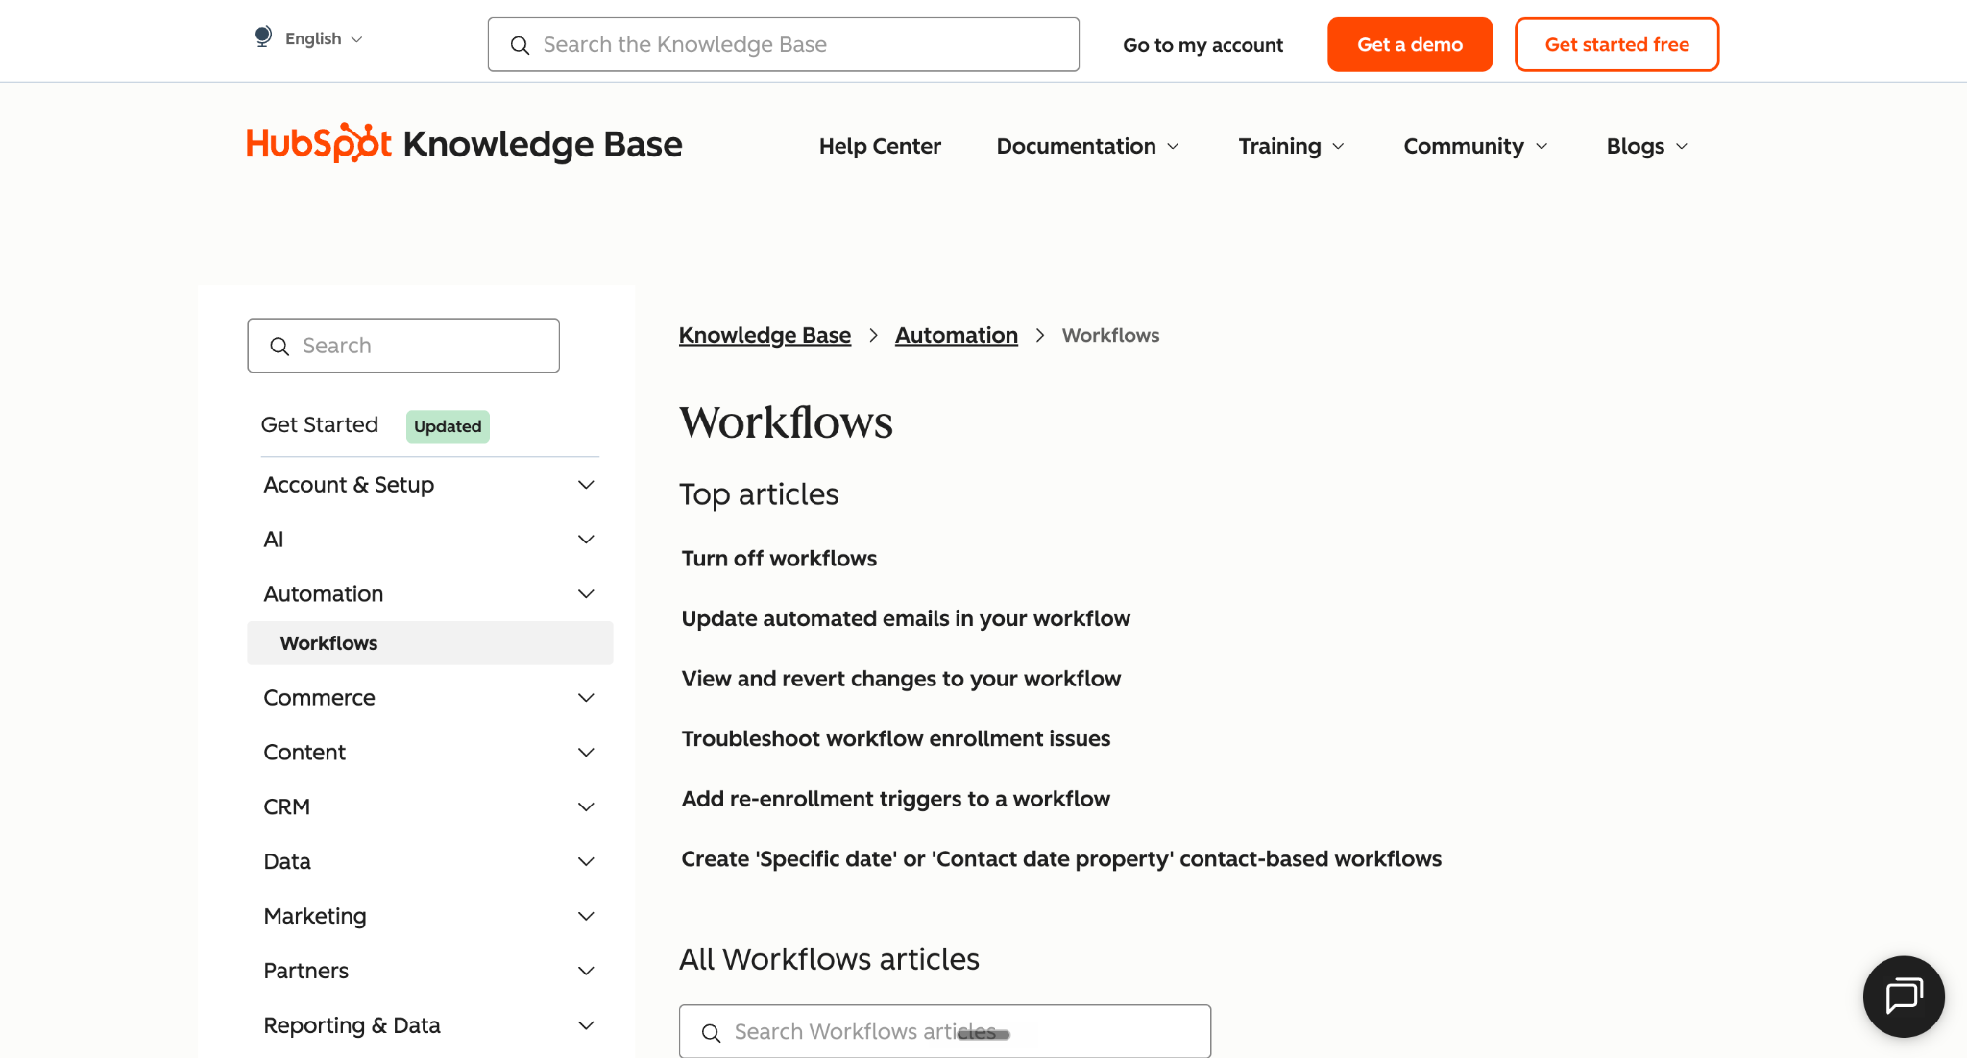Go to Knowledge Base breadcrumb
Screen dimensions: 1967x1058
[x=765, y=335]
